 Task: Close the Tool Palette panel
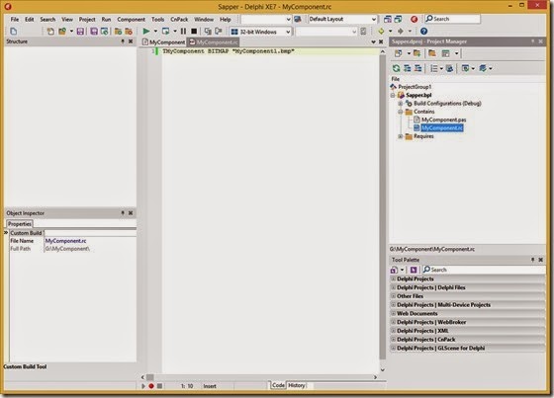pyautogui.click(x=540, y=260)
